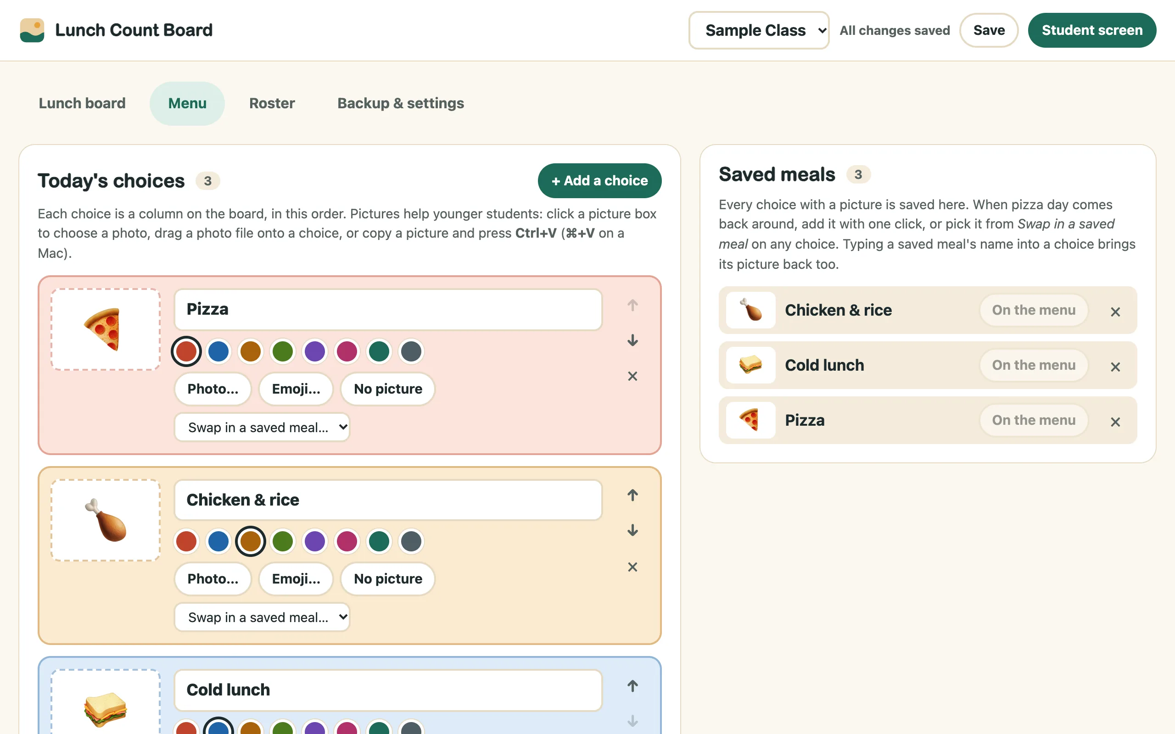Move the Cold lunch choice up
This screenshot has width=1175, height=734.
pyautogui.click(x=632, y=686)
